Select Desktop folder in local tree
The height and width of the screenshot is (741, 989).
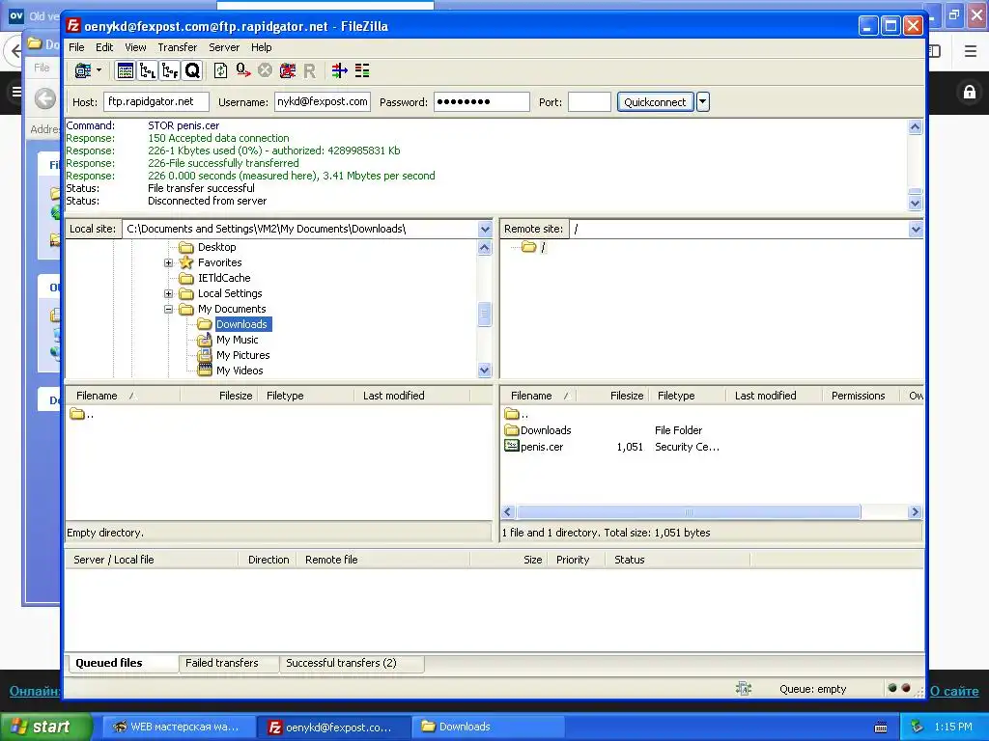[216, 247]
